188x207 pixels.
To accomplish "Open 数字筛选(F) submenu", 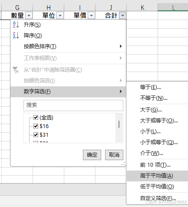I will [x=68, y=92].
